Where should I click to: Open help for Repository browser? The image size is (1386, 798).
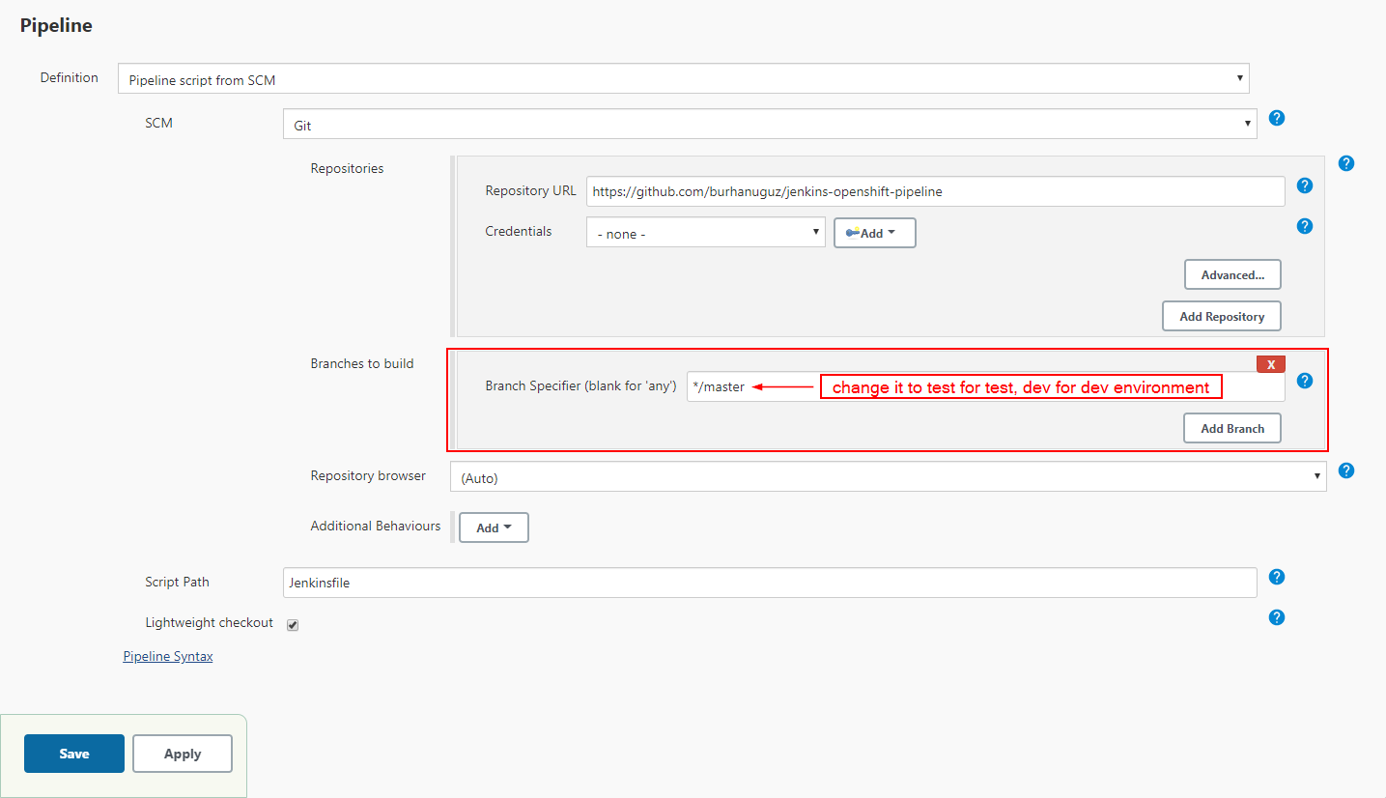coord(1346,470)
